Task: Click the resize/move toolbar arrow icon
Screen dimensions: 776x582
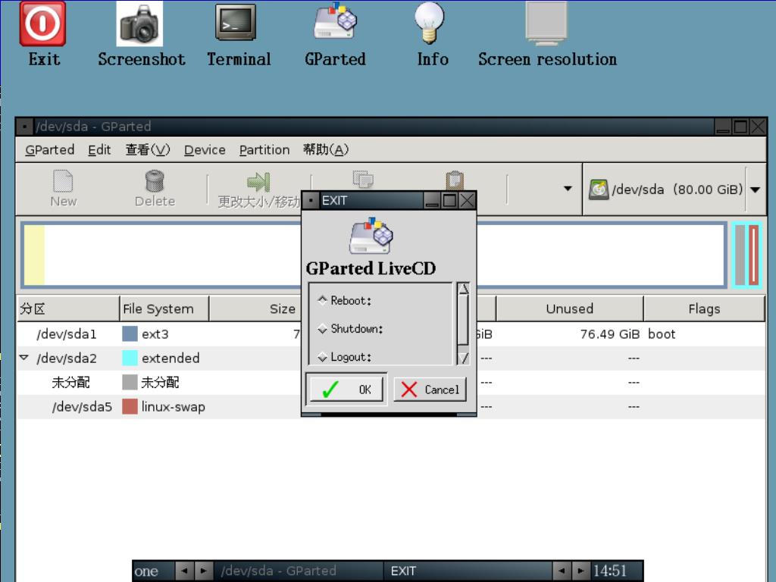Action: click(258, 182)
